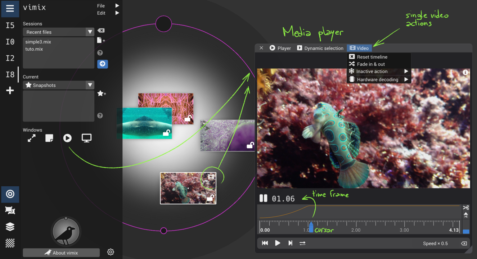This screenshot has width=477, height=259.
Task: Toggle the loop mode button in player
Action: [302, 243]
